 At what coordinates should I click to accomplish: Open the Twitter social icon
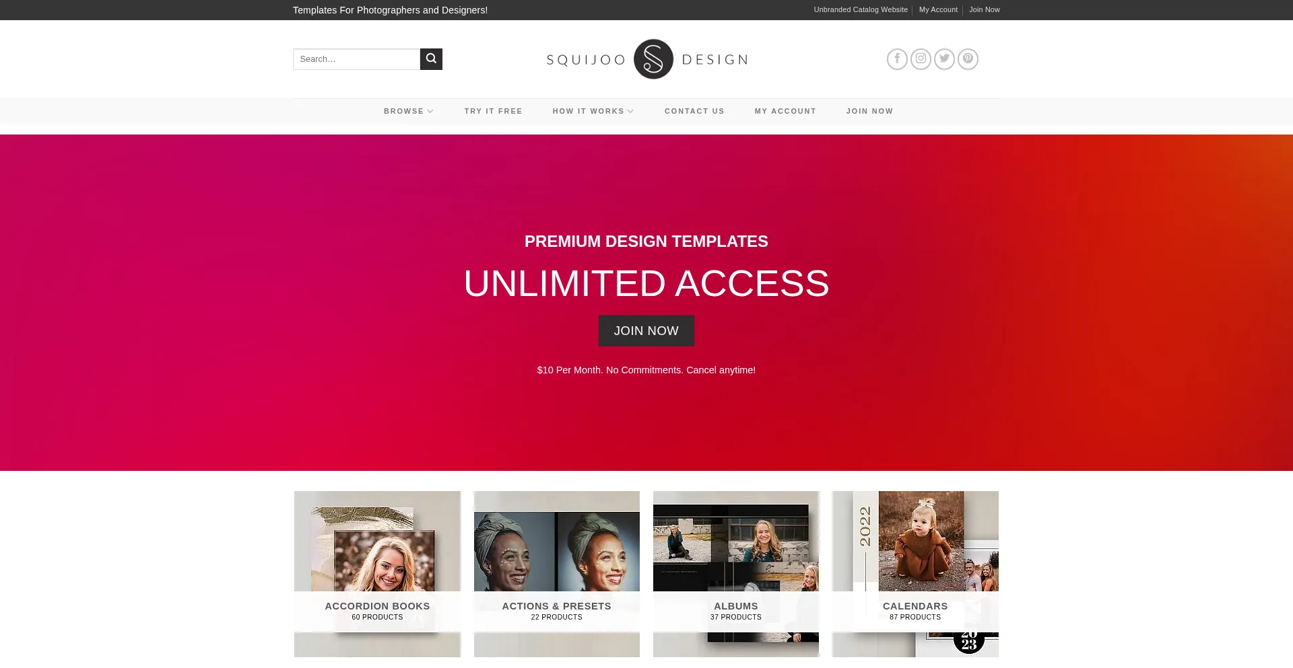coord(944,59)
